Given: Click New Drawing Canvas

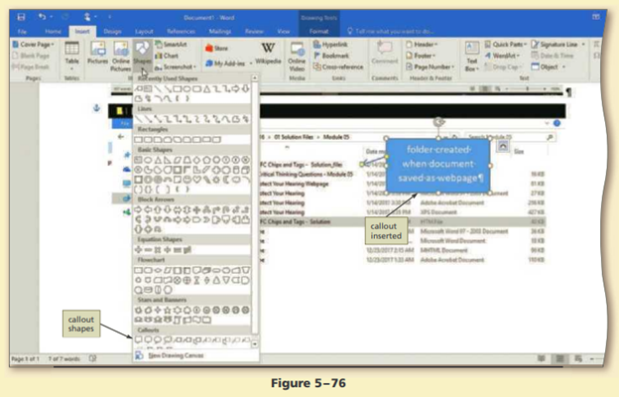Looking at the screenshot, I should [x=176, y=355].
